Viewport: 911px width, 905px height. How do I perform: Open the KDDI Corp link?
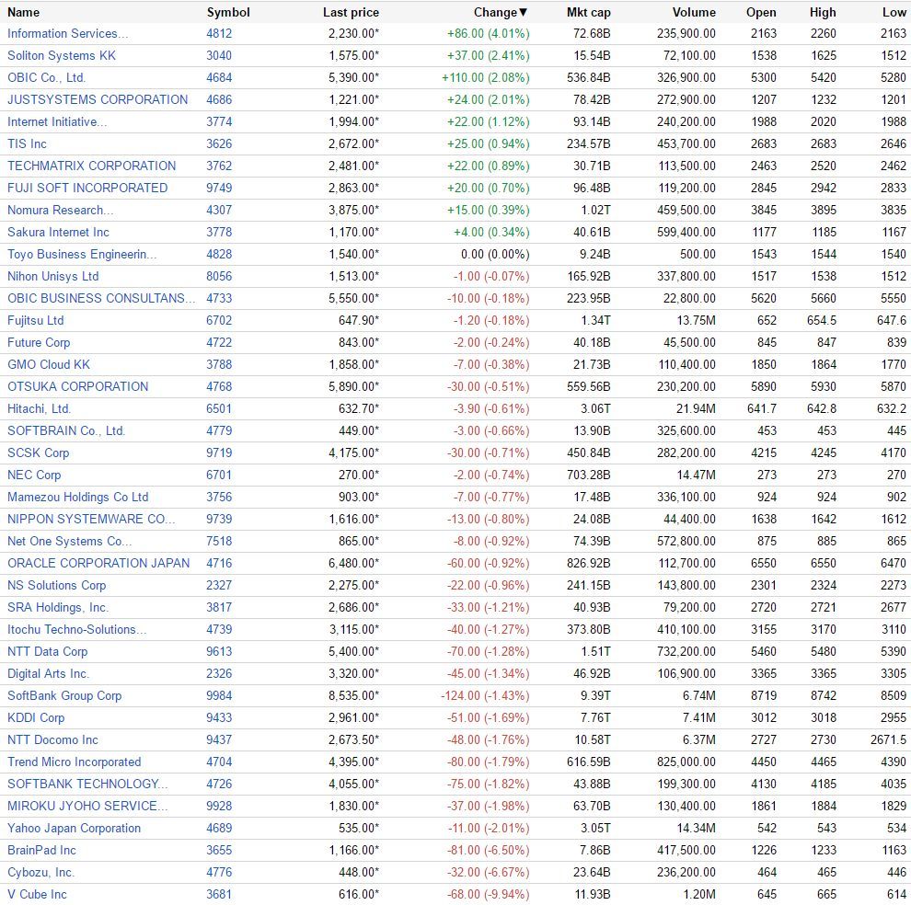pyautogui.click(x=36, y=718)
